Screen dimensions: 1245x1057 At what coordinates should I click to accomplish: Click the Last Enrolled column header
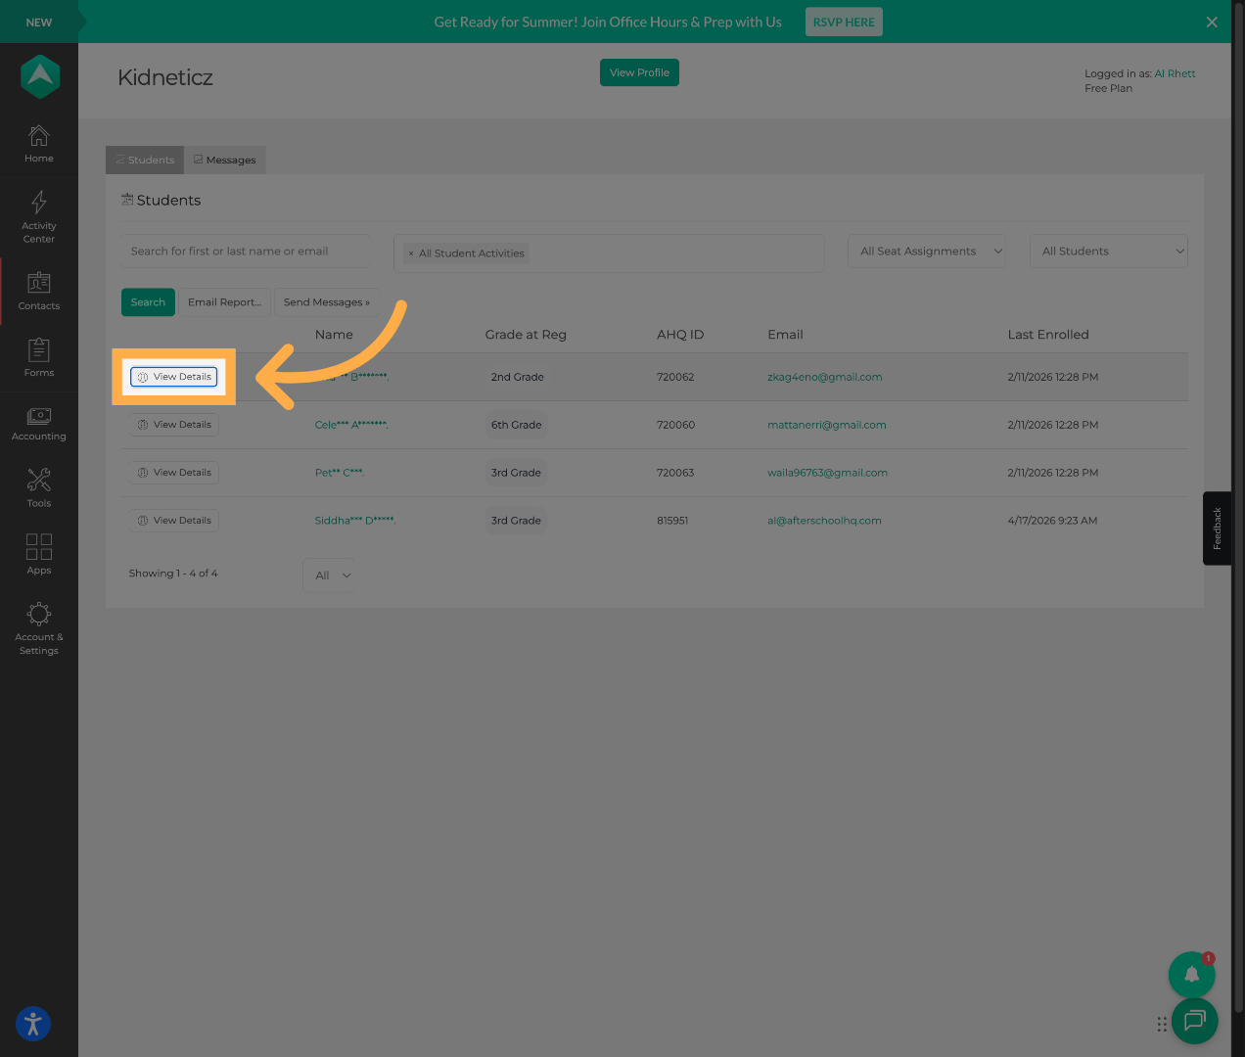pos(1048,335)
